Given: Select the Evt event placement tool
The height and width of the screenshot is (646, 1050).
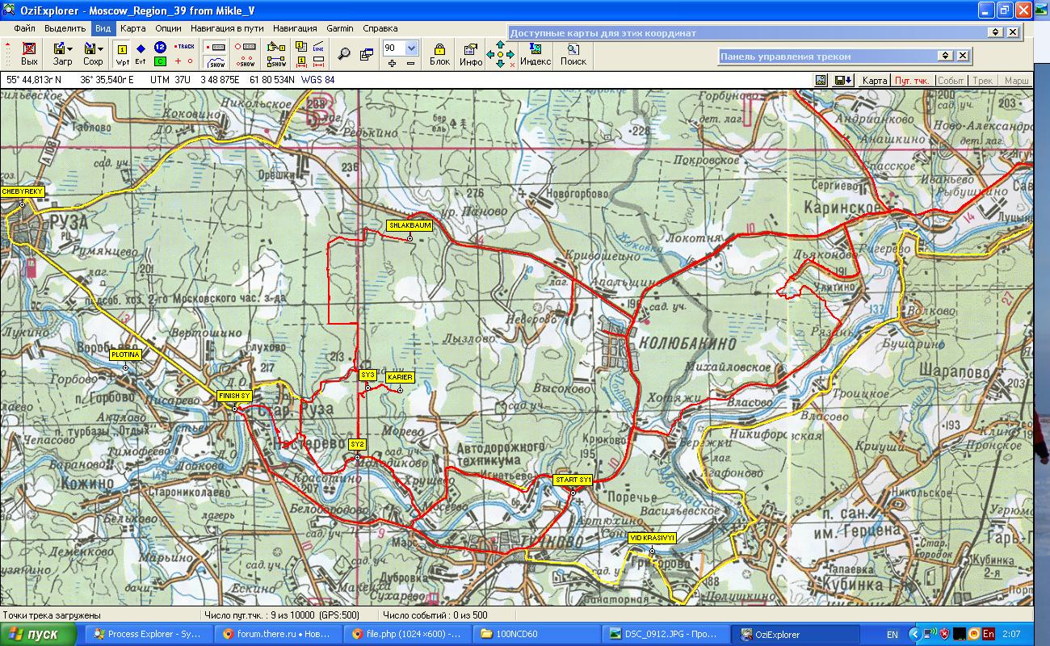Looking at the screenshot, I should [x=141, y=54].
